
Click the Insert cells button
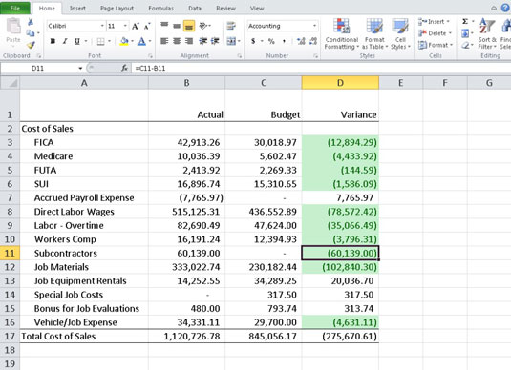pos(434,22)
